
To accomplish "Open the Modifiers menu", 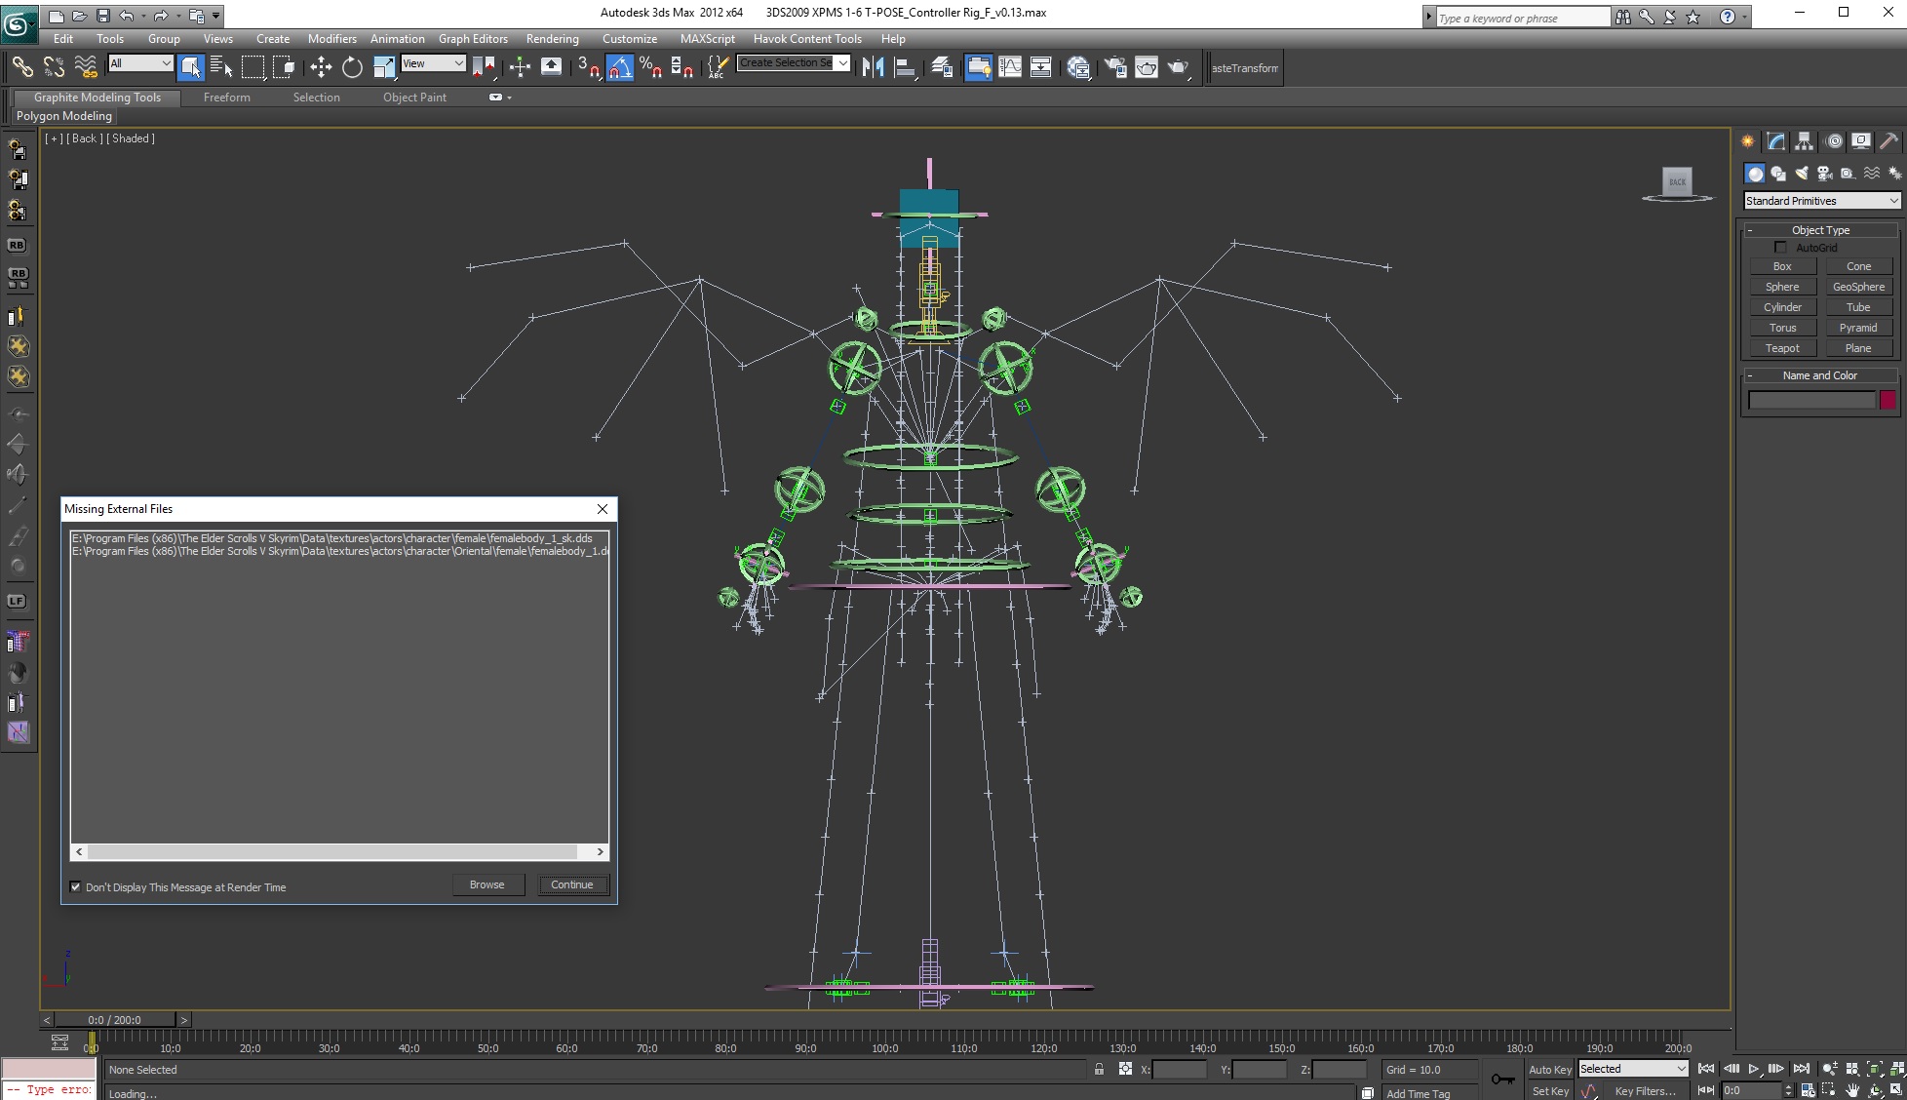I will coord(331,39).
